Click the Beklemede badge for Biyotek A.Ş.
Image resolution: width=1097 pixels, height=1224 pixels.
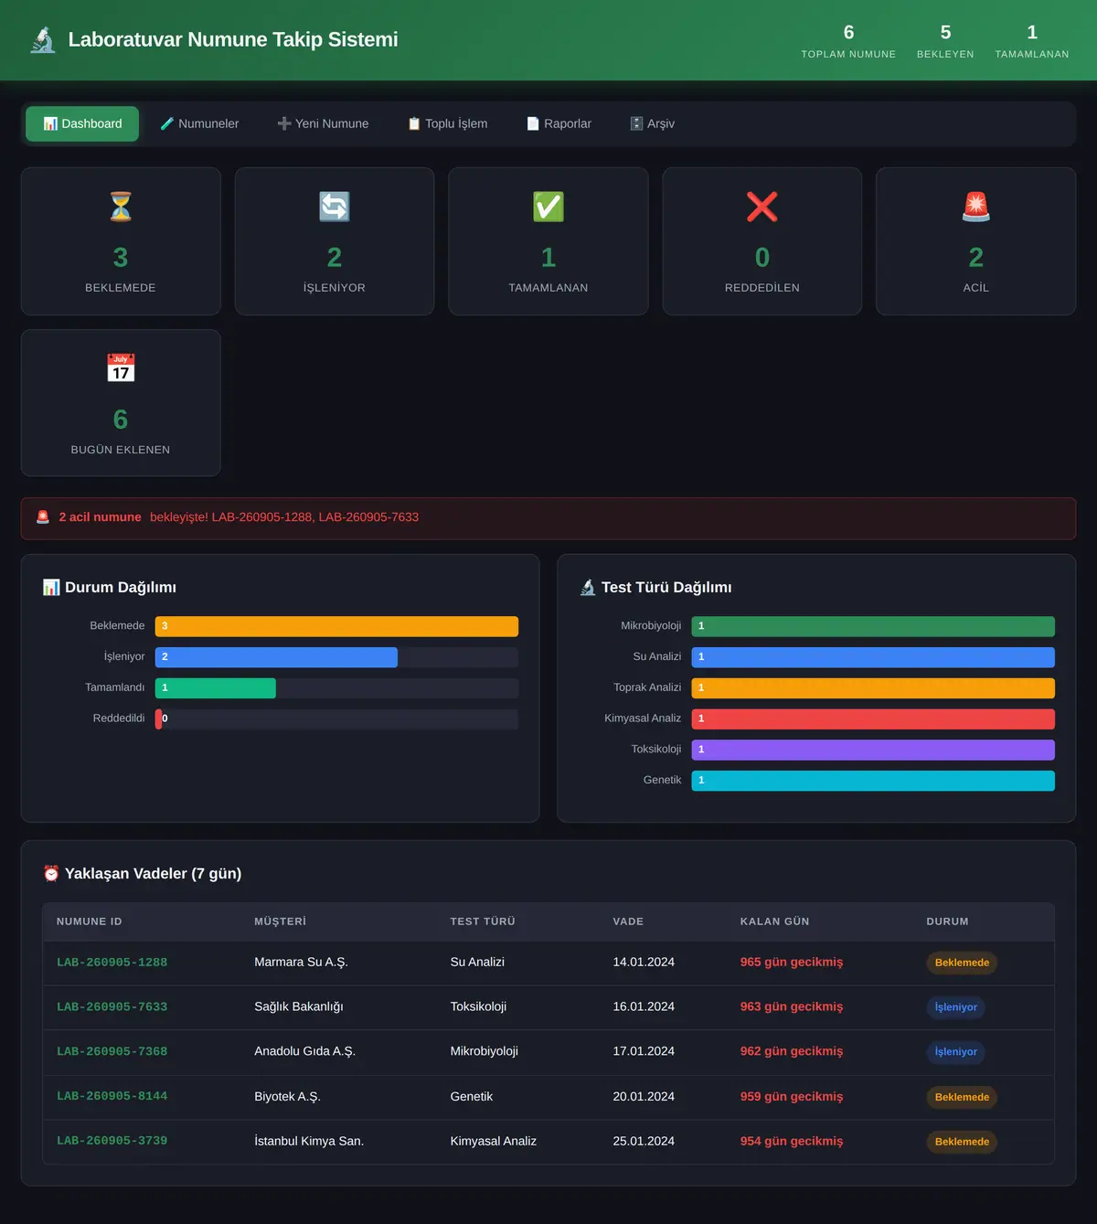pyautogui.click(x=962, y=1097)
